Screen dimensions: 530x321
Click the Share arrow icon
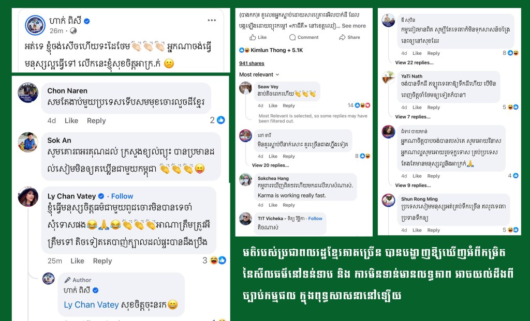pos(342,37)
